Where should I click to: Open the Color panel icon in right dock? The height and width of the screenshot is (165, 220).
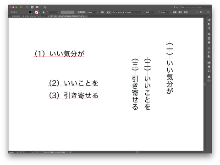coord(209,20)
